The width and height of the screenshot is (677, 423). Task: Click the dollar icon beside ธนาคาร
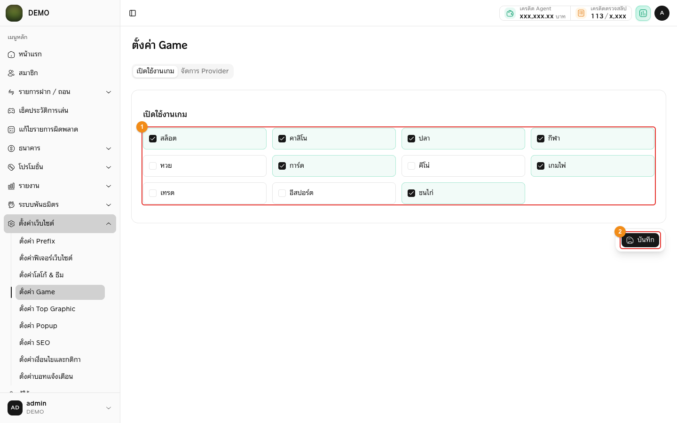11,149
